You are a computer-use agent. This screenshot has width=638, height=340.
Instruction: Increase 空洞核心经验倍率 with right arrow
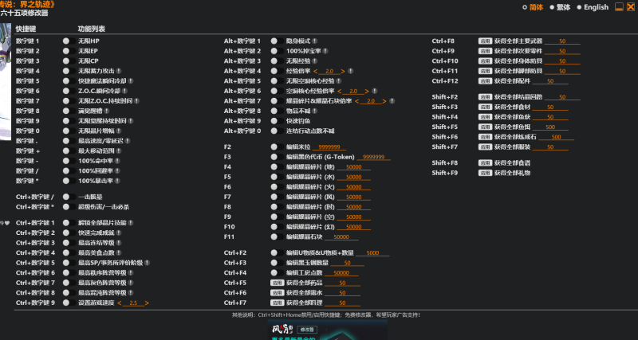click(367, 91)
